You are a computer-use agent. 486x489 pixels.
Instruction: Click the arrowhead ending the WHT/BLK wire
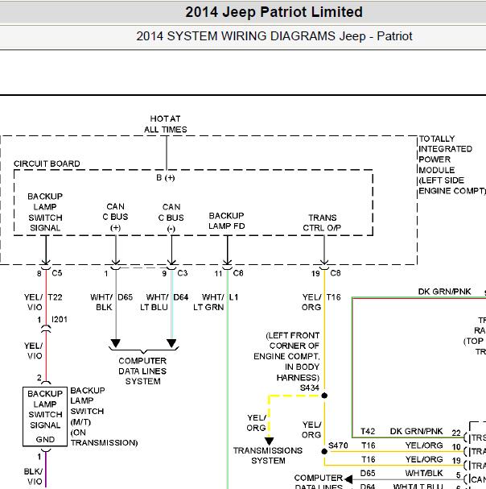coord(116,343)
